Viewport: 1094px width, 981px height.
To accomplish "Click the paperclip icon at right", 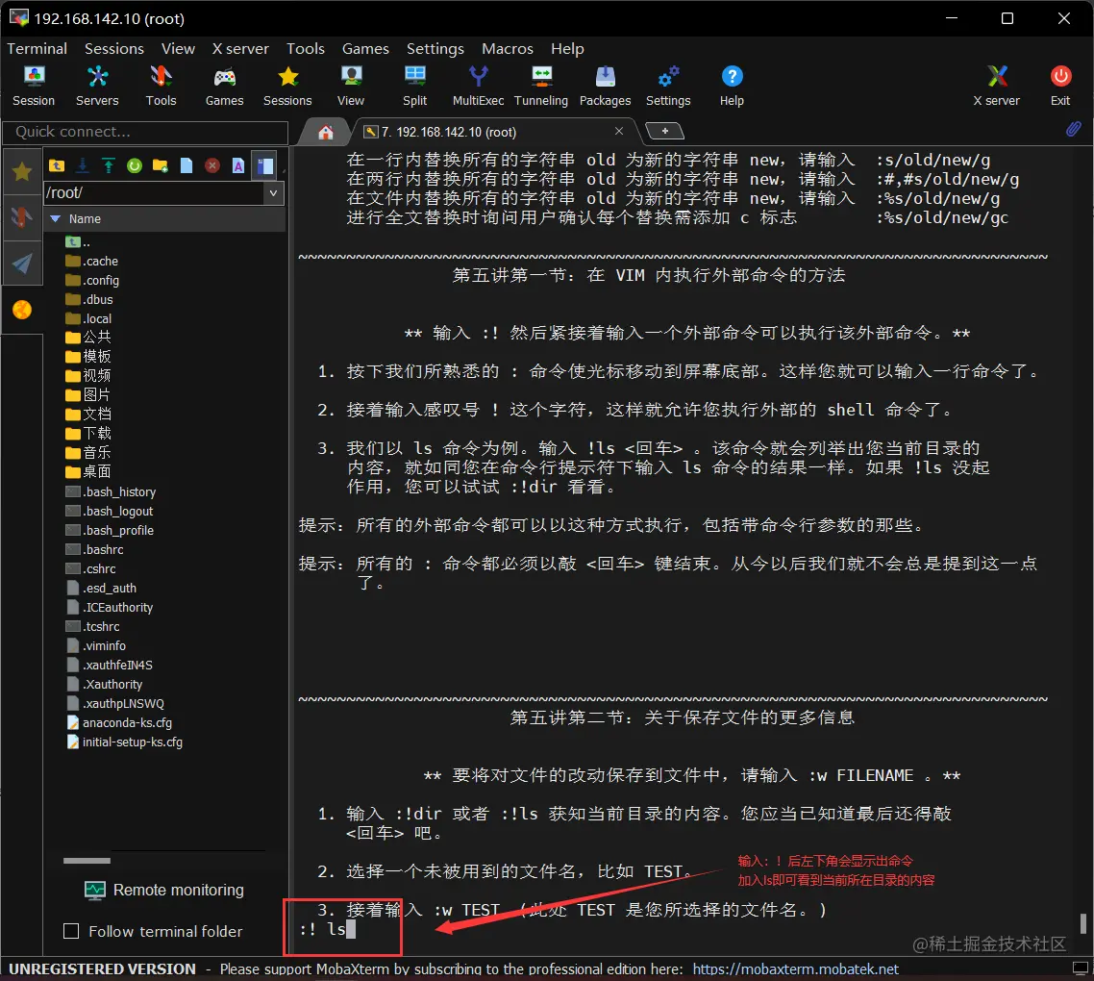I will click(x=1074, y=129).
